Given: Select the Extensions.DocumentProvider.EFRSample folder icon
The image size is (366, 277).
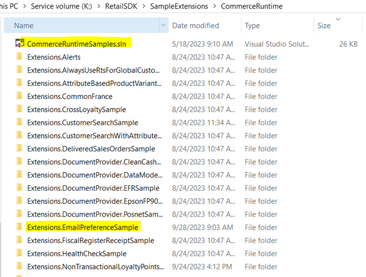Looking at the screenshot, I should click(x=20, y=187).
